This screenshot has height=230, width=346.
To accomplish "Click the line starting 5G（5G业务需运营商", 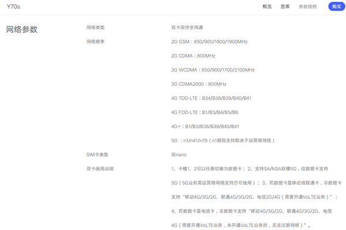I will tap(257, 183).
